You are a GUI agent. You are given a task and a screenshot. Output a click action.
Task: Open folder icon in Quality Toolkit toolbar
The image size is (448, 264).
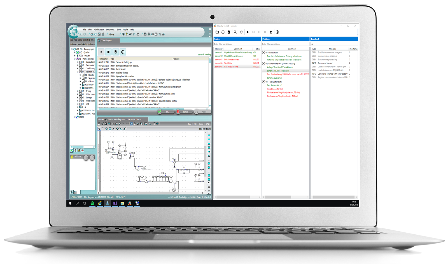click(217, 32)
